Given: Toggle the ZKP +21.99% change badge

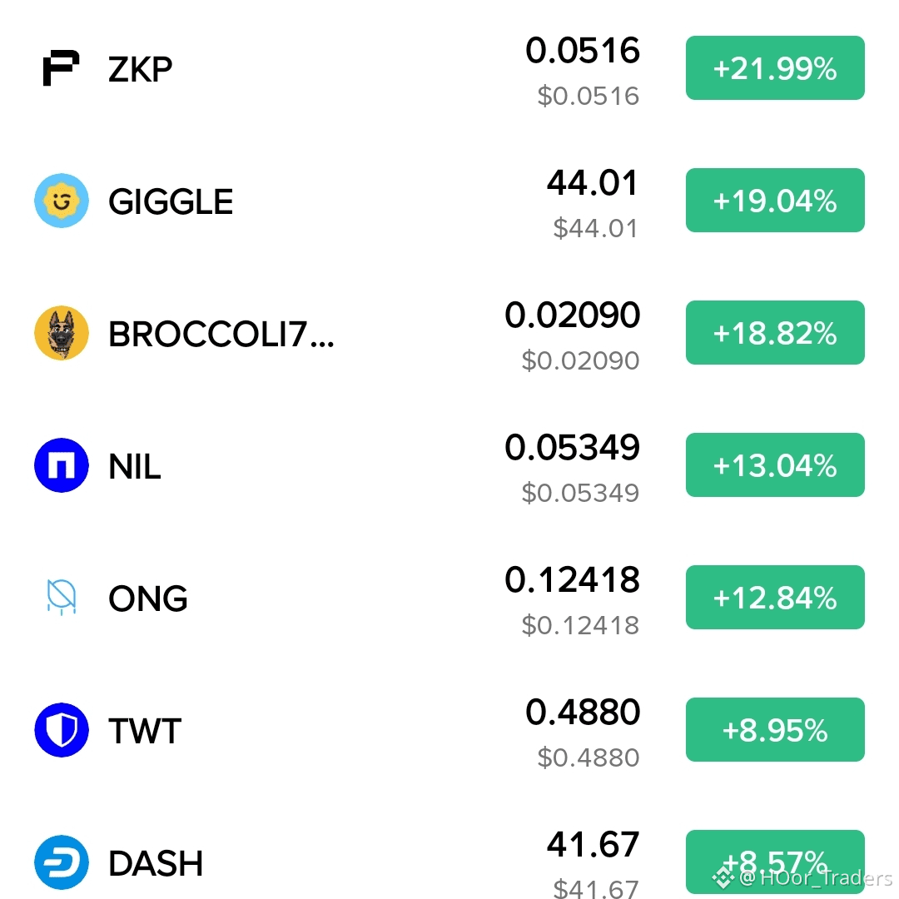Looking at the screenshot, I should pyautogui.click(x=775, y=67).
